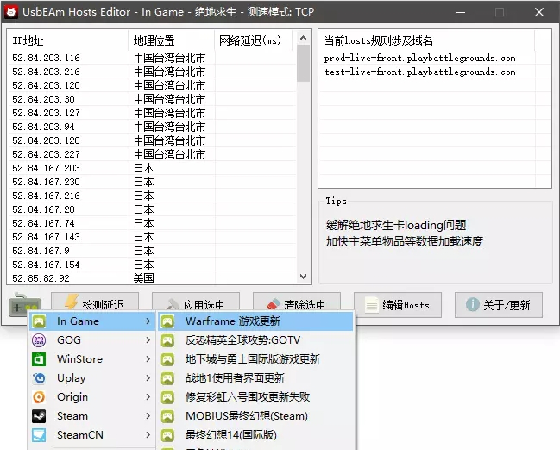
Task: Expand the In Game submenu arrow
Action: [x=148, y=321]
